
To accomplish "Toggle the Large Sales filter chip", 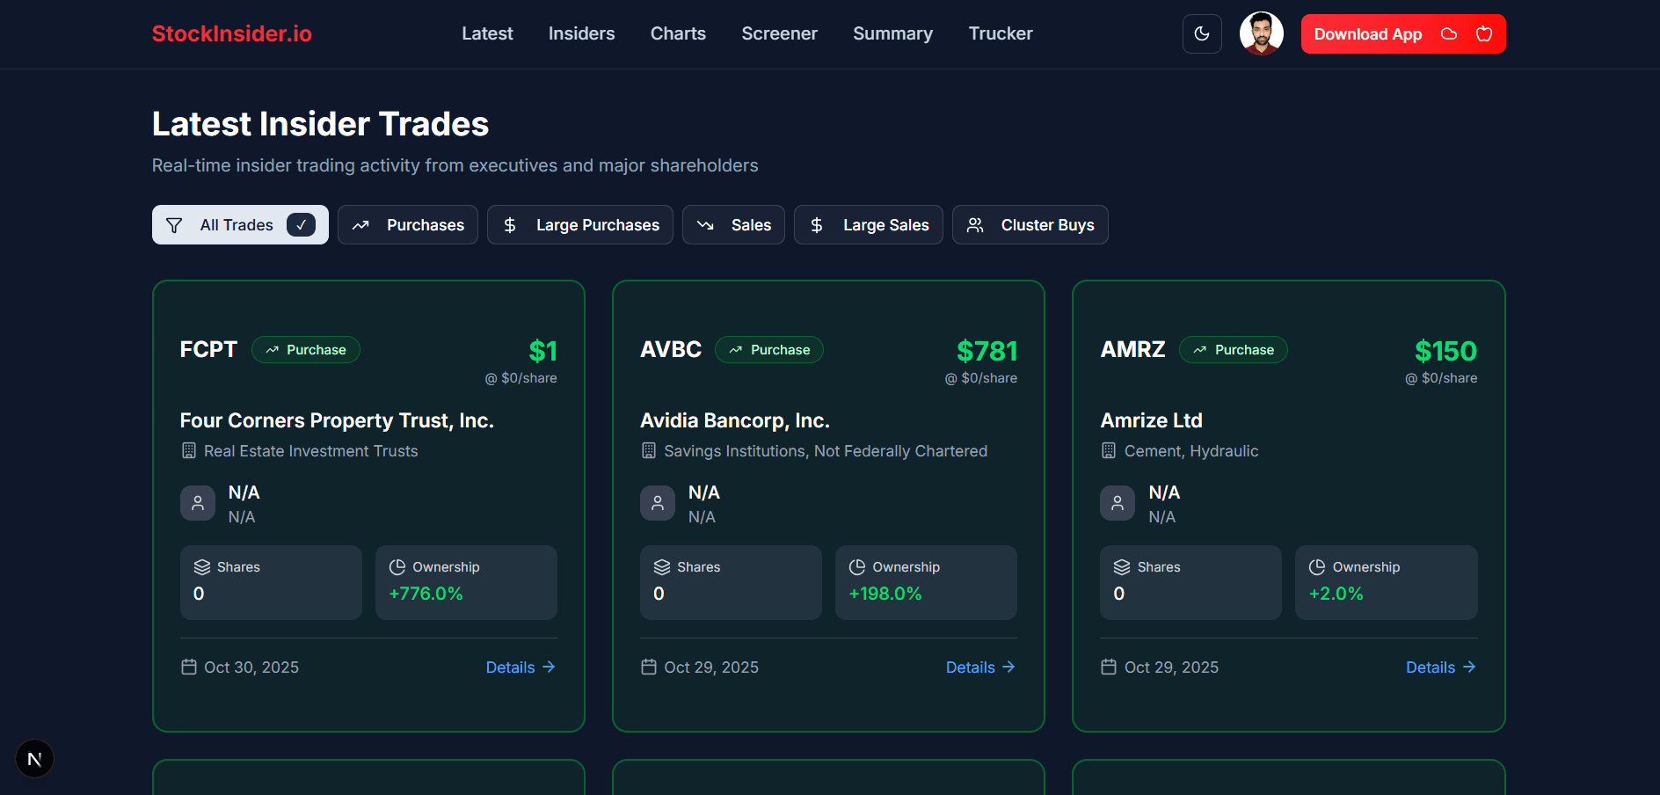I will click(868, 224).
